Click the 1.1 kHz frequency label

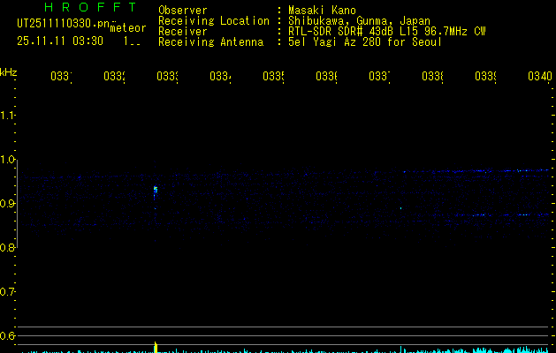pos(7,116)
